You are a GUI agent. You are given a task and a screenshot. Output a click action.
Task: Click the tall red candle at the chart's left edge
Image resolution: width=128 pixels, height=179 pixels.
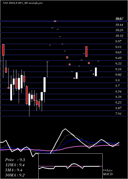coord(3,50)
